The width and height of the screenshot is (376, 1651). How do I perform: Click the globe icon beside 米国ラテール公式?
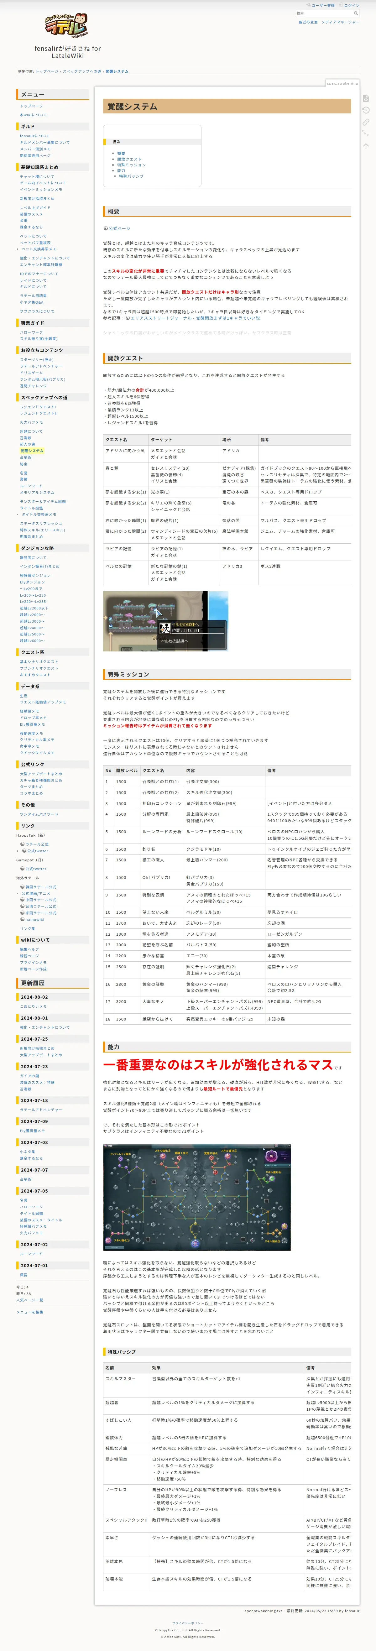coord(23,913)
